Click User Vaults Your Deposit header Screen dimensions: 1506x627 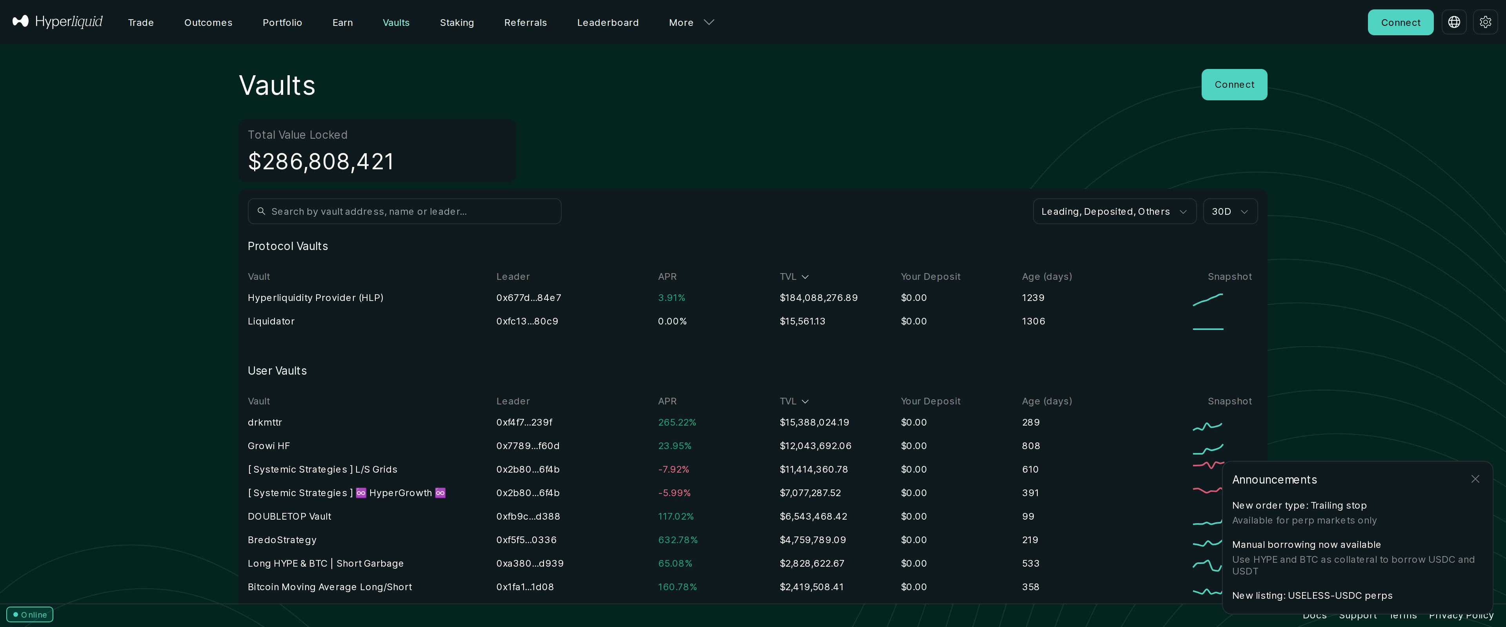(x=930, y=401)
